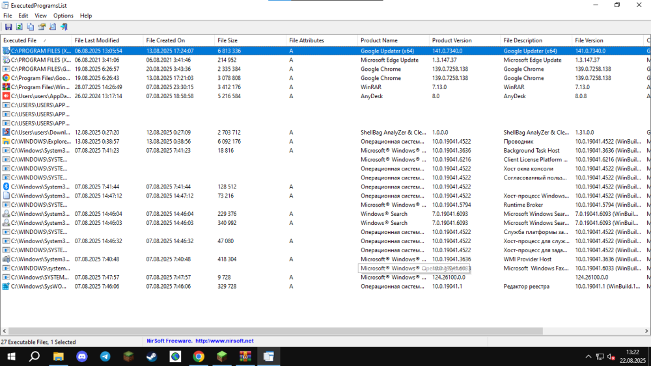Select the Microsoft Edge Update row icon
651x366 pixels.
[x=6, y=60]
